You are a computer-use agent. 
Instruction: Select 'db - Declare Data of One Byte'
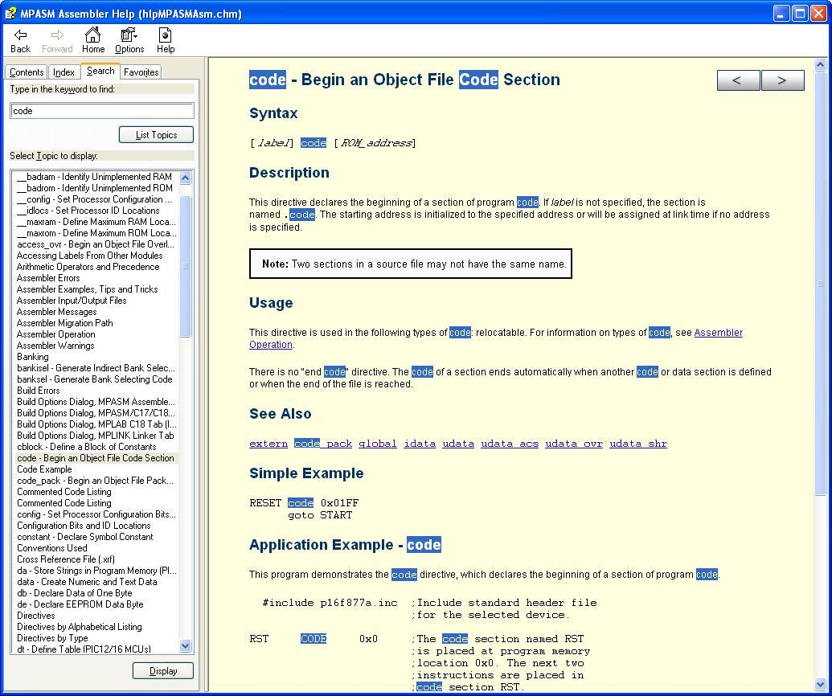(x=74, y=592)
